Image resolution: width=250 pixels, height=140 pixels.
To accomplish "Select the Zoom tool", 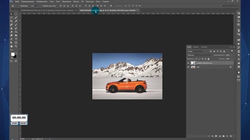I will (x=16, y=46).
